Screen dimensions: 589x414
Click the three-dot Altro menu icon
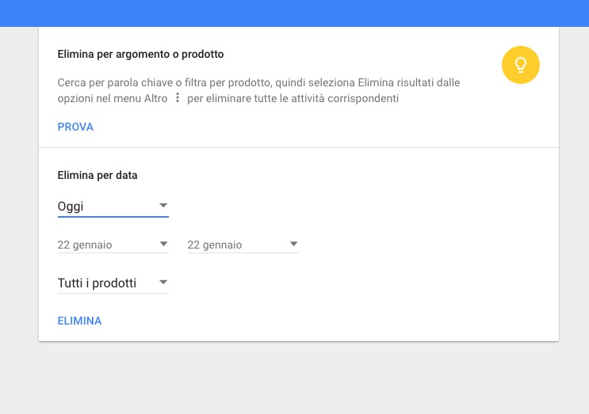point(178,99)
